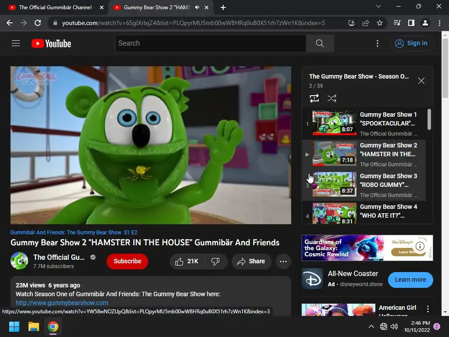Image resolution: width=449 pixels, height=337 pixels.
Task: Close The Official Gummibär Channel tab
Action: point(102,8)
